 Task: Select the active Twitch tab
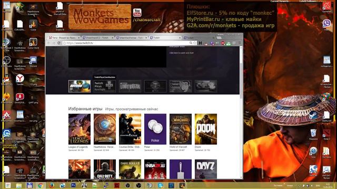point(165,38)
